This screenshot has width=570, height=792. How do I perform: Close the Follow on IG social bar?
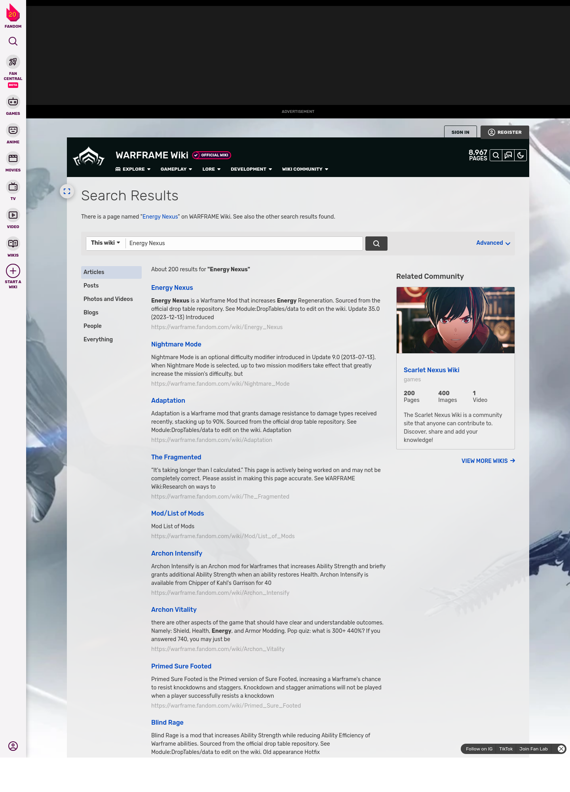(561, 749)
